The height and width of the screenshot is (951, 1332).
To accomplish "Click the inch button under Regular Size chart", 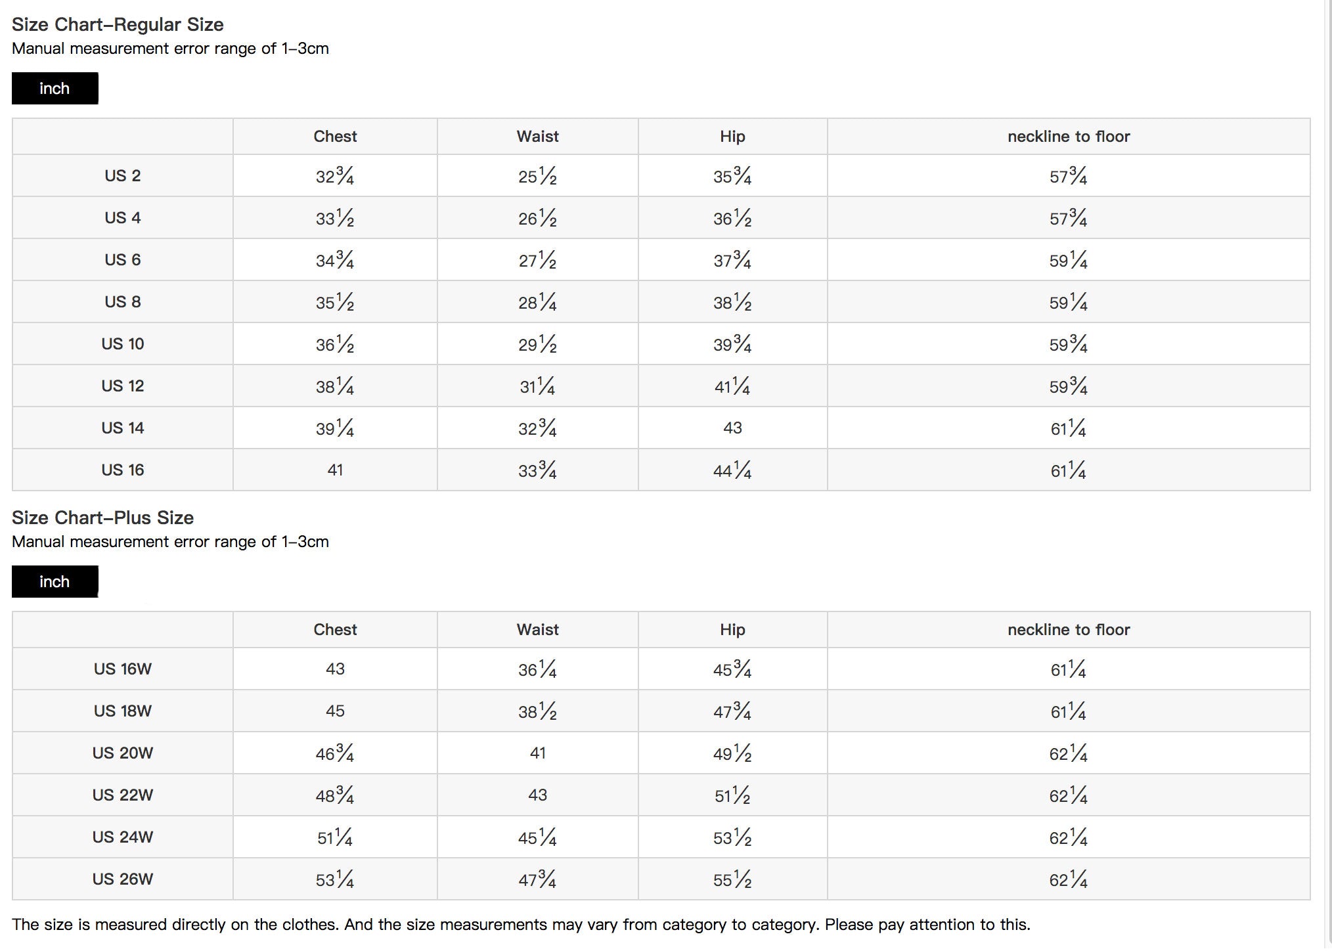I will click(x=55, y=89).
